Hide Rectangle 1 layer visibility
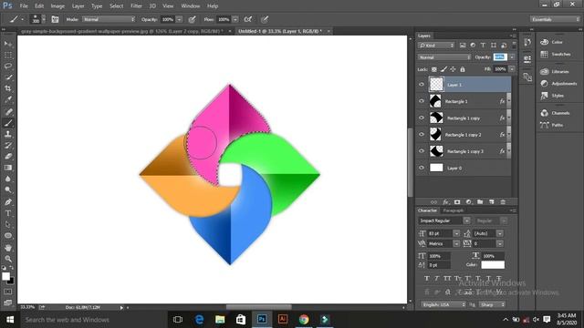Image resolution: width=584 pixels, height=328 pixels. 422,101
